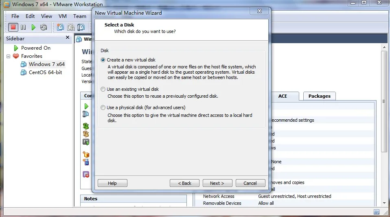This screenshot has height=217, width=390.
Task: Open the Snapshot Manager toolbar icon
Action: 81,27
